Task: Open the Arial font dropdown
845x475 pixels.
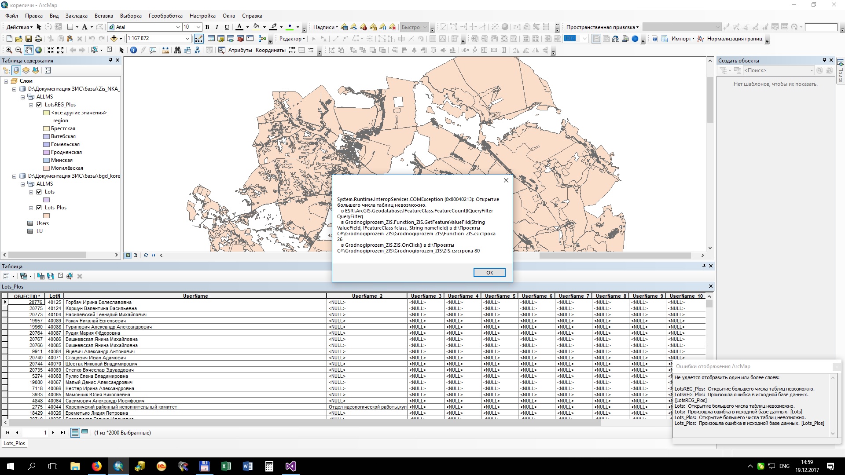Action: 178,27
